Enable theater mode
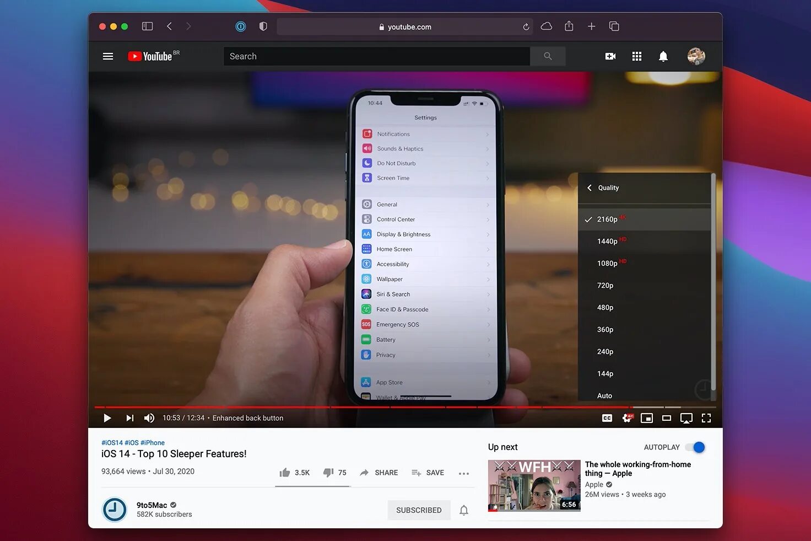The image size is (811, 541). point(667,418)
